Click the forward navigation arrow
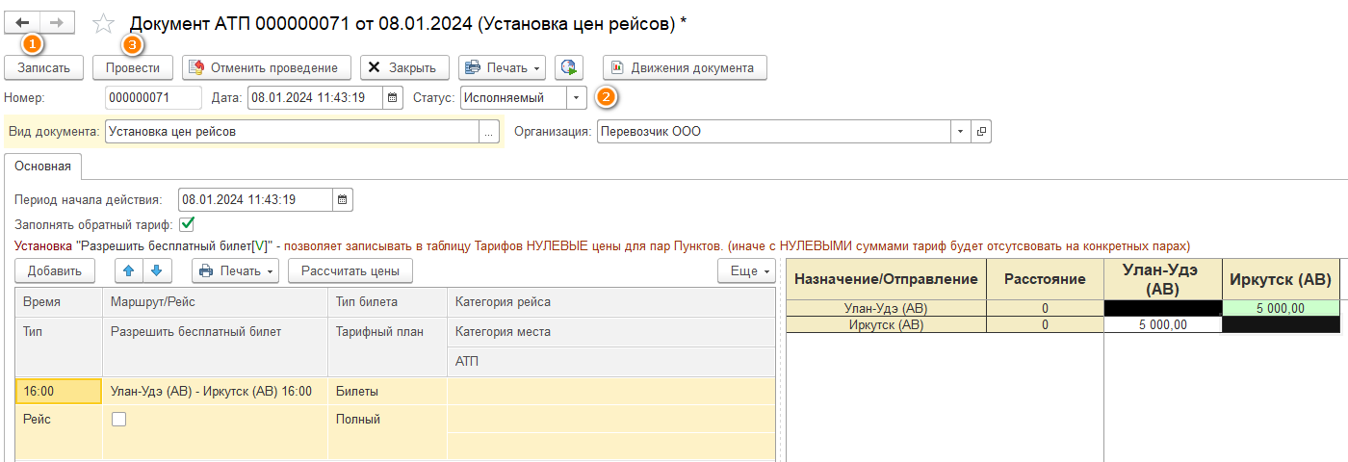The height and width of the screenshot is (462, 1348). [58, 21]
